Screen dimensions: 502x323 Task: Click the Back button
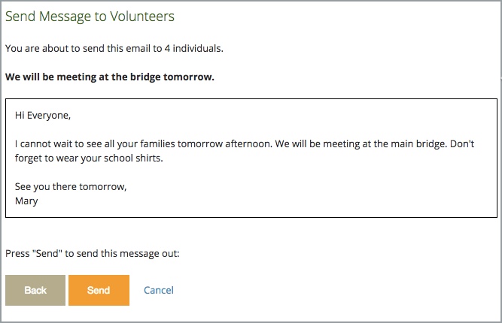point(35,290)
